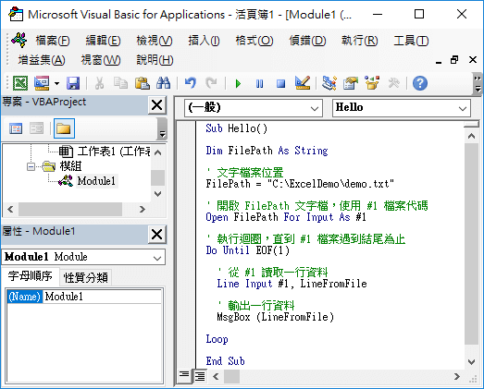
Task: Toggle Folders view in project panel
Action: (64, 128)
